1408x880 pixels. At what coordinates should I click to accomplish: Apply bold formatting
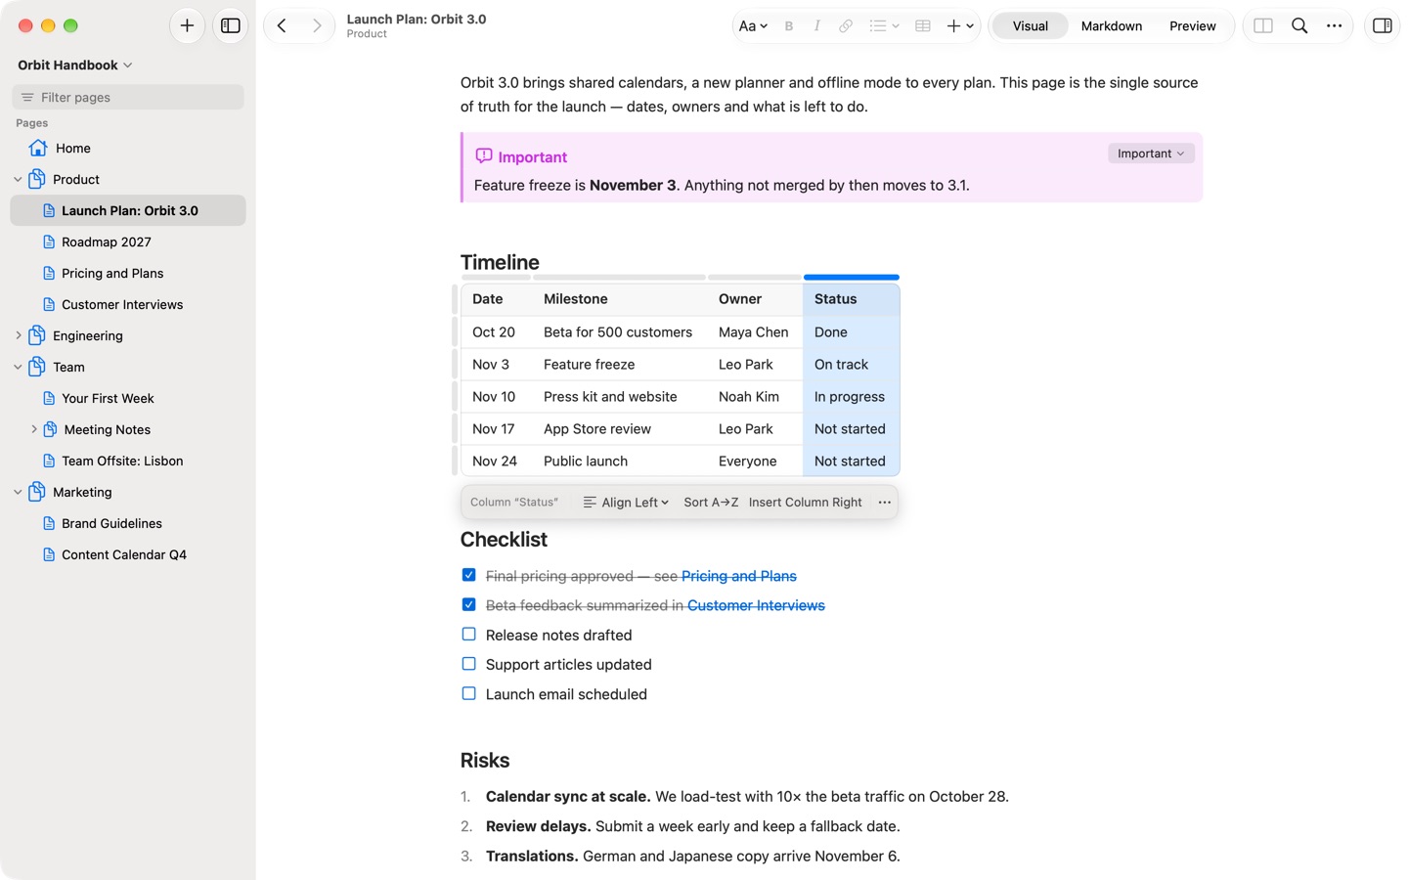click(x=789, y=26)
